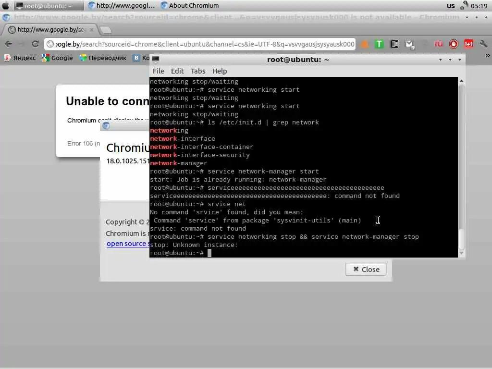Open a new Chromium tab
Screen dimensions: 492x369
tap(106, 30)
